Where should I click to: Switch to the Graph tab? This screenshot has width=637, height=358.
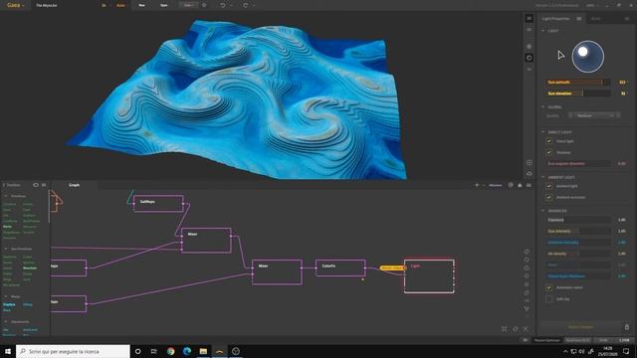pyautogui.click(x=74, y=185)
